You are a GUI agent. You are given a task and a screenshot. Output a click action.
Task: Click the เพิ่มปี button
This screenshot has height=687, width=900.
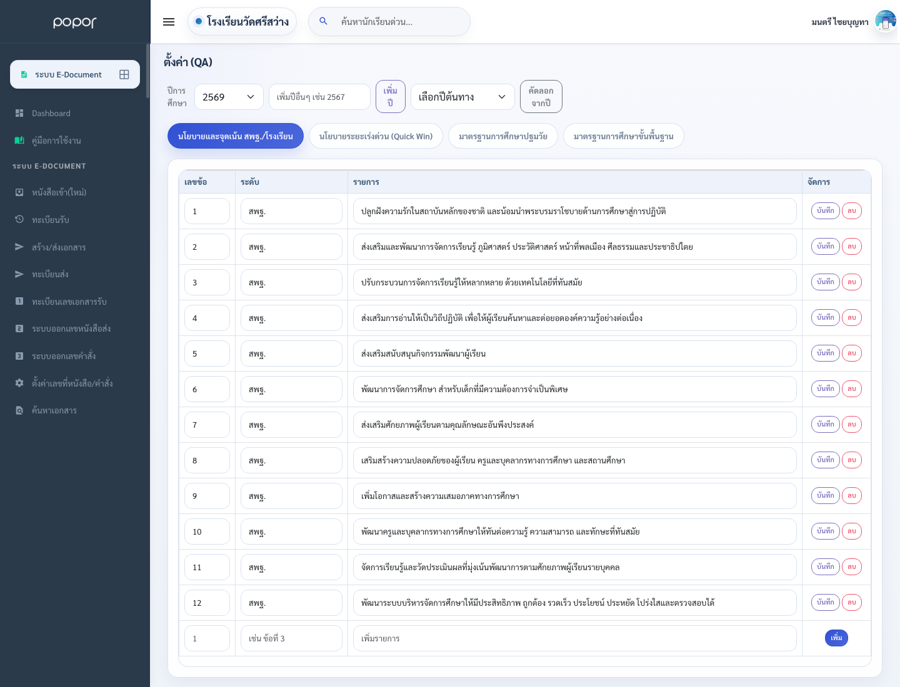[391, 97]
